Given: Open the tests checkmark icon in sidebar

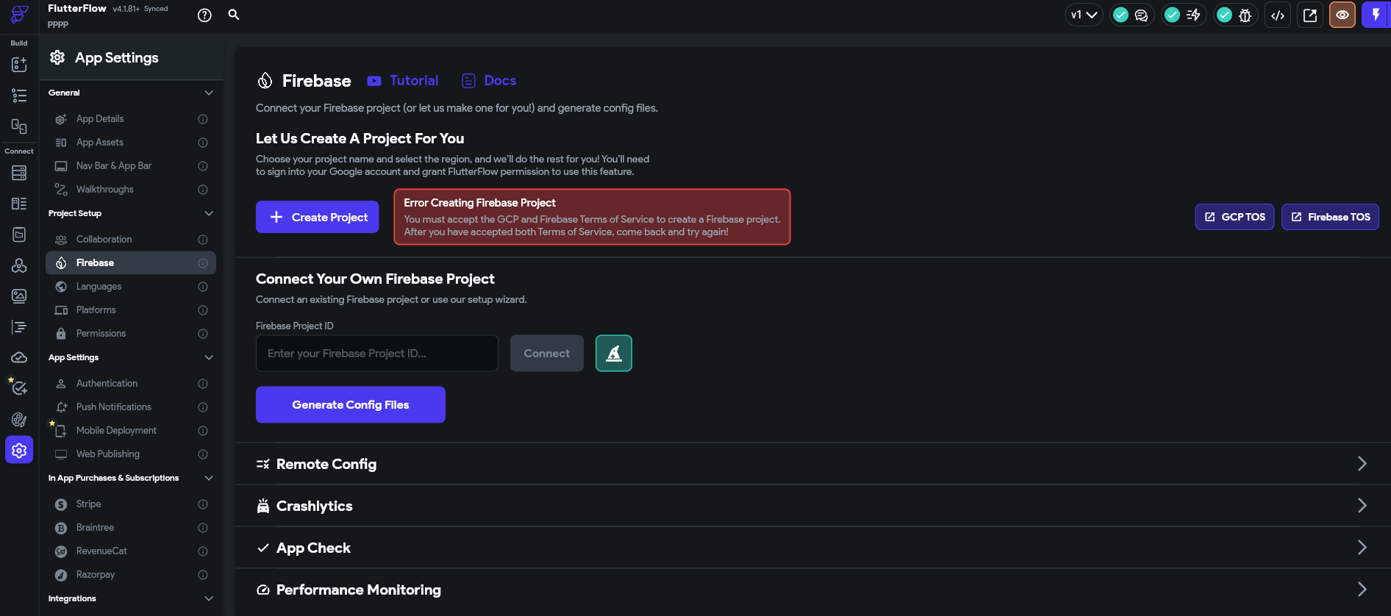Looking at the screenshot, I should pyautogui.click(x=19, y=387).
